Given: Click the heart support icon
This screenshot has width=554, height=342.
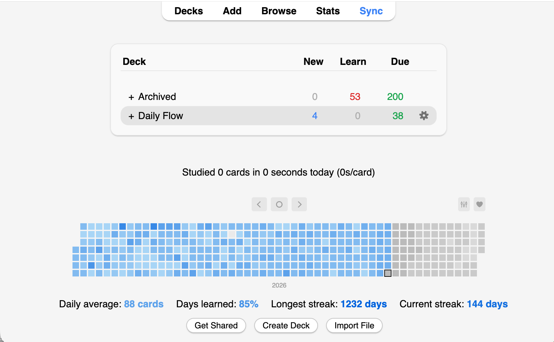Looking at the screenshot, I should [x=480, y=204].
